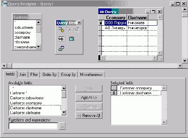Click the АО Литаврь cell in Query grid
Viewport: 188px width, 138px height.
pyautogui.click(x=116, y=28)
